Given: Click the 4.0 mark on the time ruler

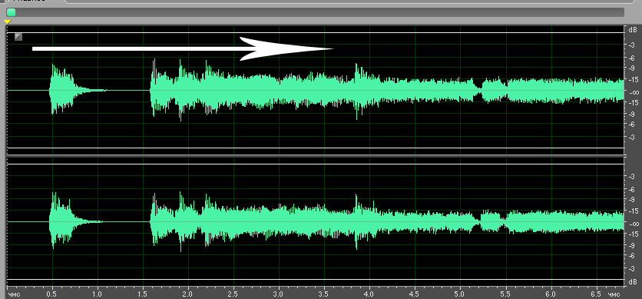Looking at the screenshot, I should (369, 294).
